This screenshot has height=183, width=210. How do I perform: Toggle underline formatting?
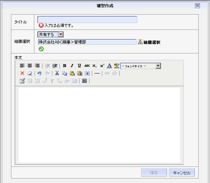79,66
